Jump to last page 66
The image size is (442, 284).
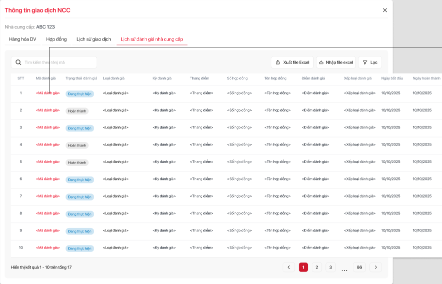pyautogui.click(x=359, y=267)
